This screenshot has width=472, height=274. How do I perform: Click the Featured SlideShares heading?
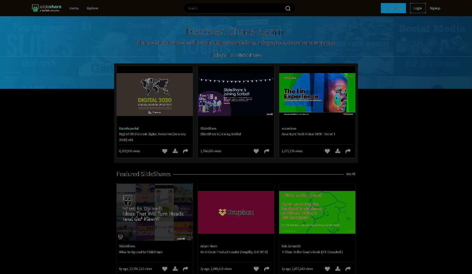tap(144, 174)
